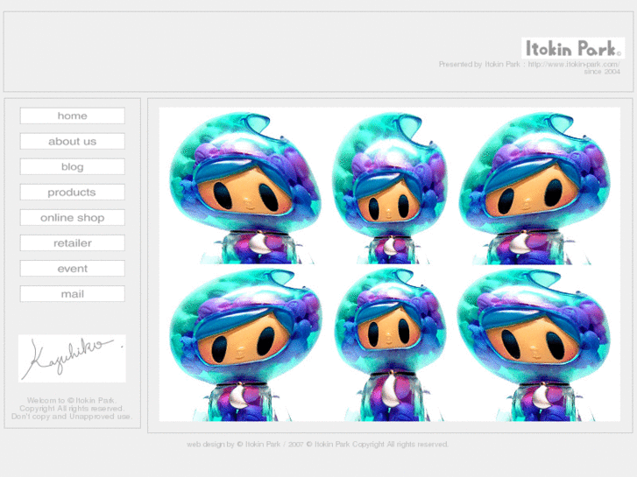This screenshot has width=637, height=477.
Task: Click the six-toy figure collage image
Action: coord(390,264)
